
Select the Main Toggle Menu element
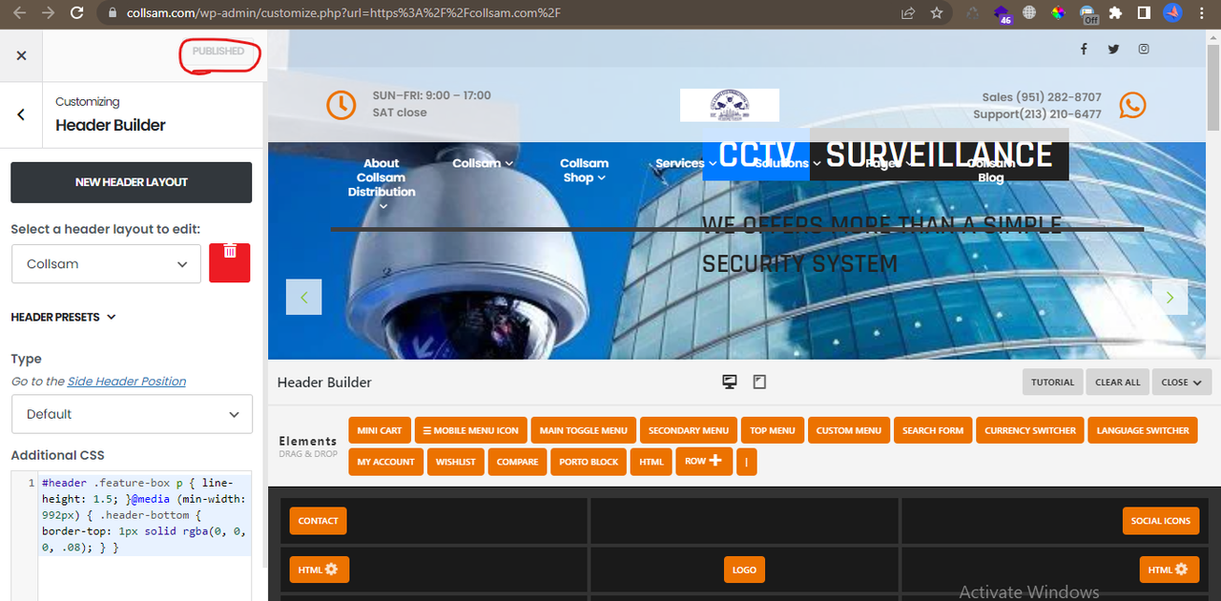584,430
